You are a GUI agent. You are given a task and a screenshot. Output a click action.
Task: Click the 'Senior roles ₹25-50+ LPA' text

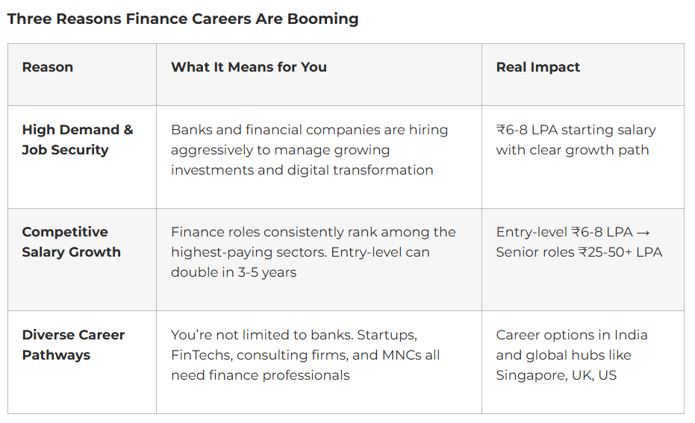[x=579, y=252]
